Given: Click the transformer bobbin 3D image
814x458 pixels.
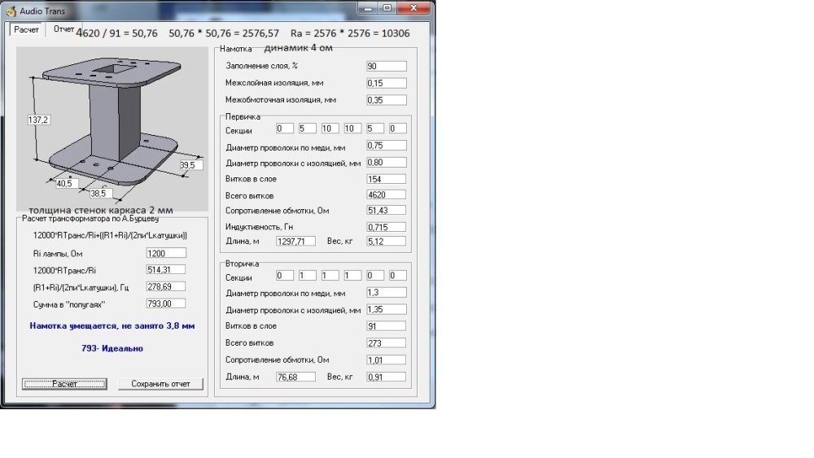Looking at the screenshot, I should tap(112, 126).
